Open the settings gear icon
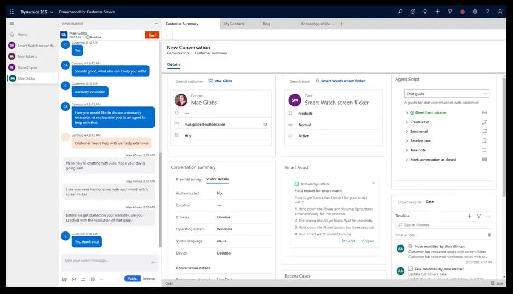This screenshot has width=513, height=294. click(x=475, y=12)
